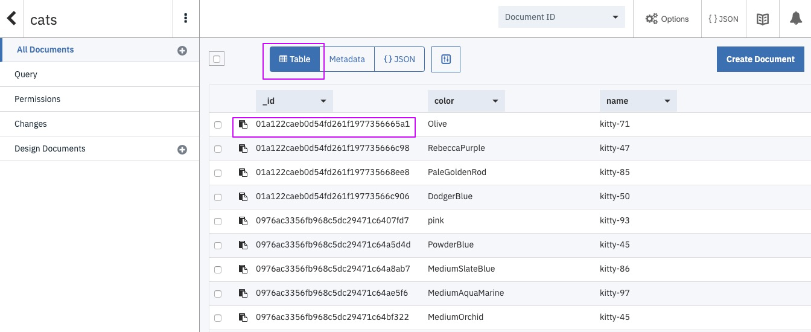The height and width of the screenshot is (332, 811).
Task: Click the kitty-93 name cell
Action: point(615,220)
